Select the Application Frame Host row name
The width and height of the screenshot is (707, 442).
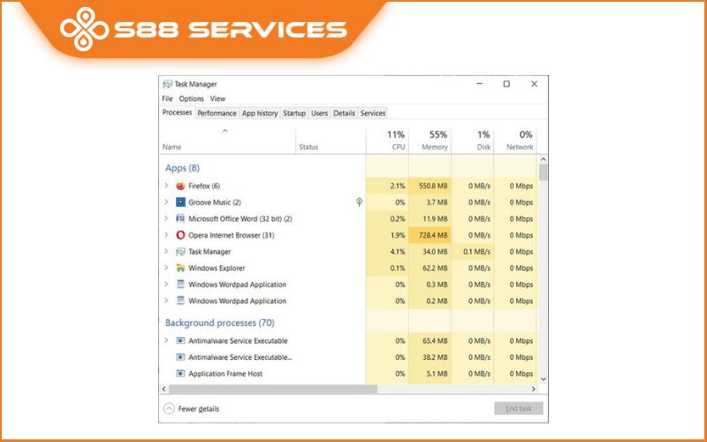(225, 373)
